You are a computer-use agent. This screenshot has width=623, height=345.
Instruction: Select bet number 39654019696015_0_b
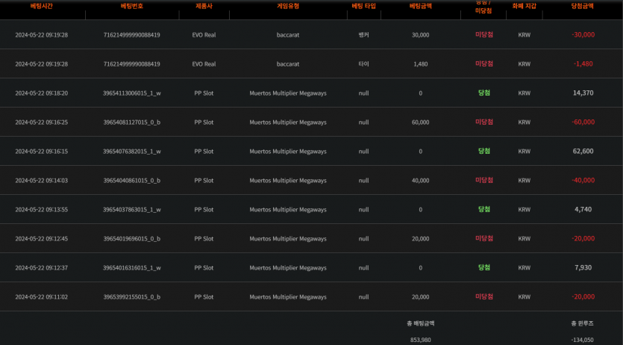[132, 238]
